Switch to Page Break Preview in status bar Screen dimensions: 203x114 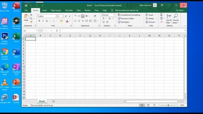tap(154, 105)
